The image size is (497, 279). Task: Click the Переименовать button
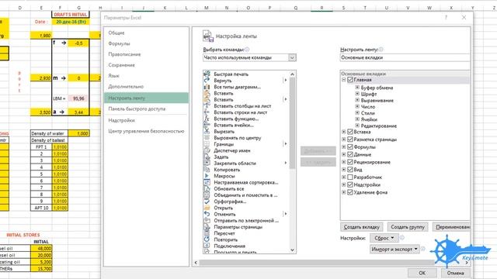452,227
